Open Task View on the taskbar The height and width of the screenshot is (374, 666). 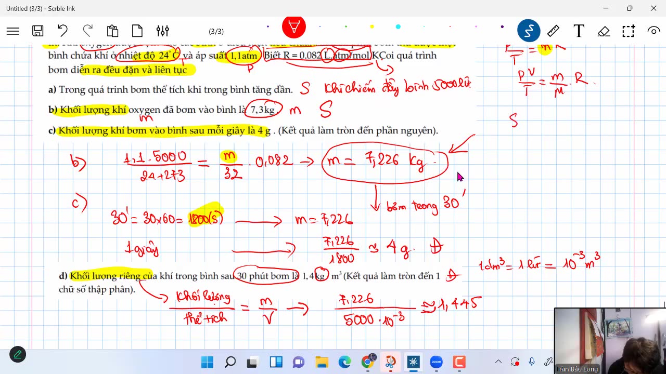[x=253, y=362]
